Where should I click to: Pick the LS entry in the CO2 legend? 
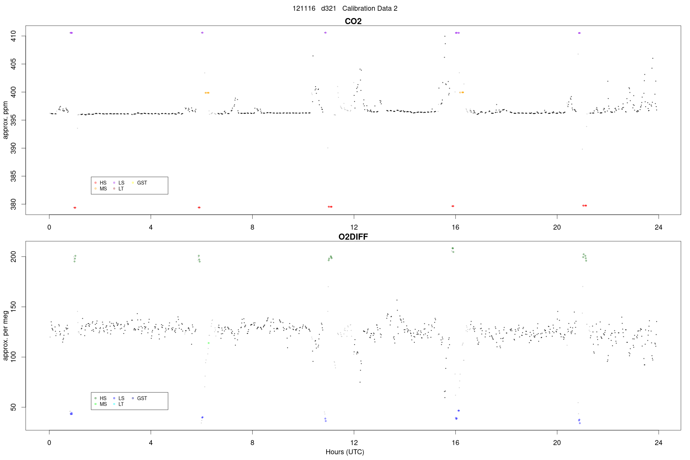tap(119, 183)
